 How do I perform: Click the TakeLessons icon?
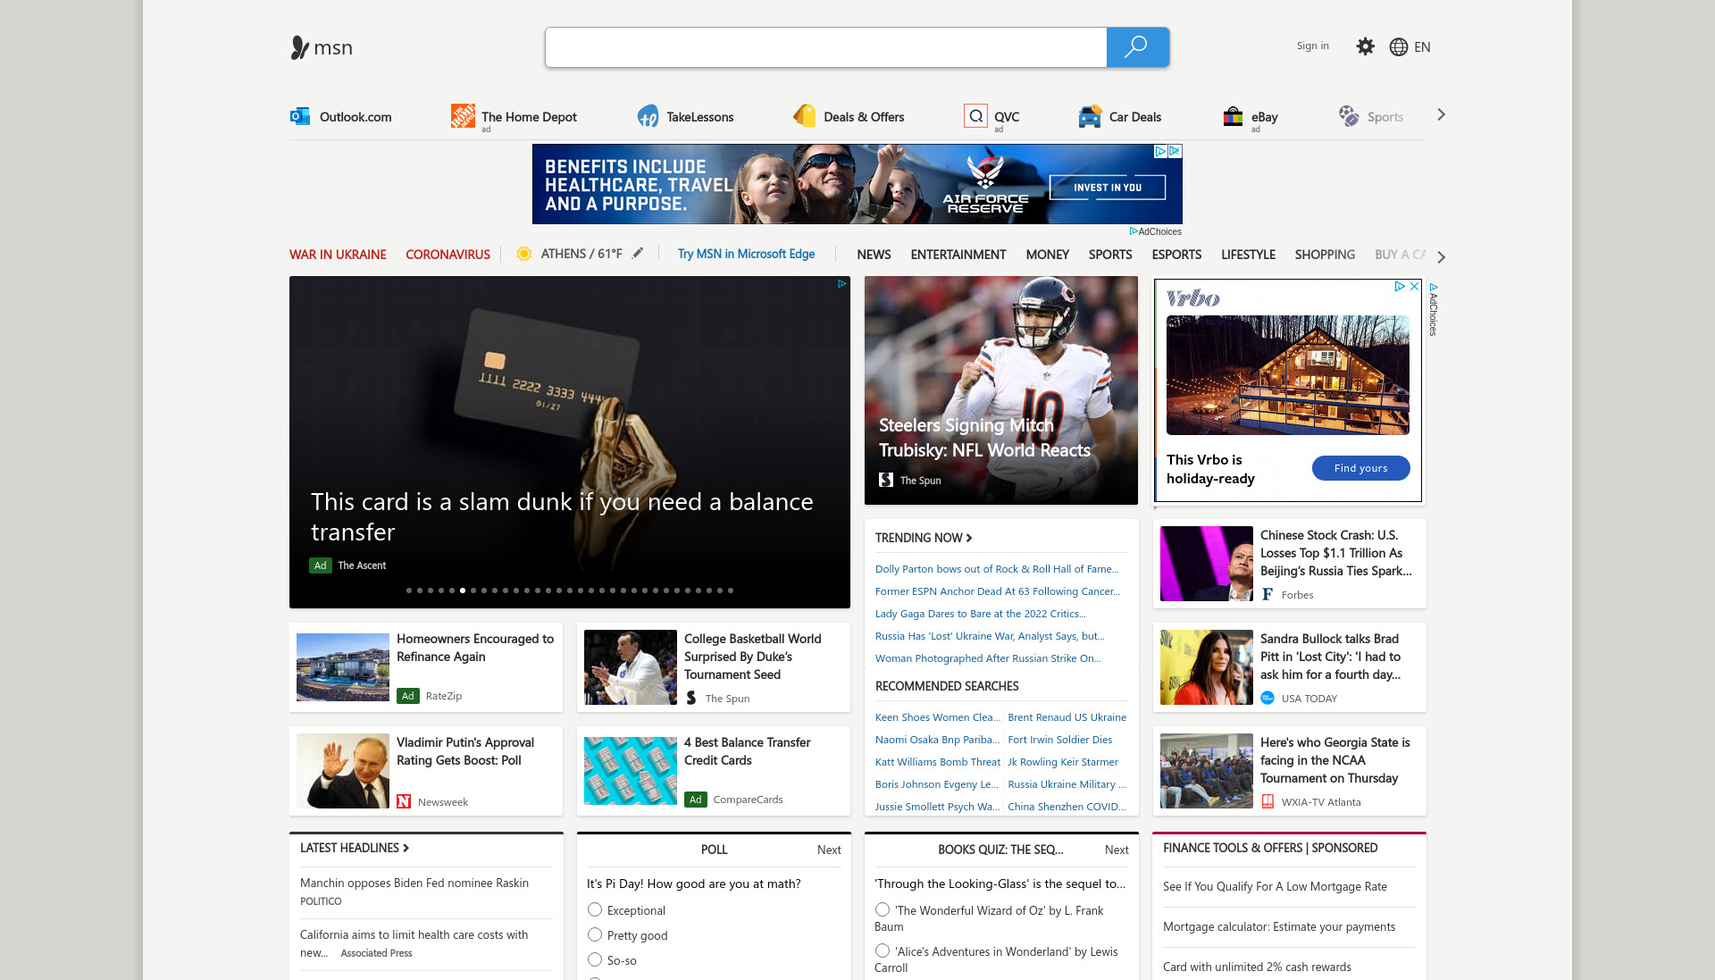point(648,116)
